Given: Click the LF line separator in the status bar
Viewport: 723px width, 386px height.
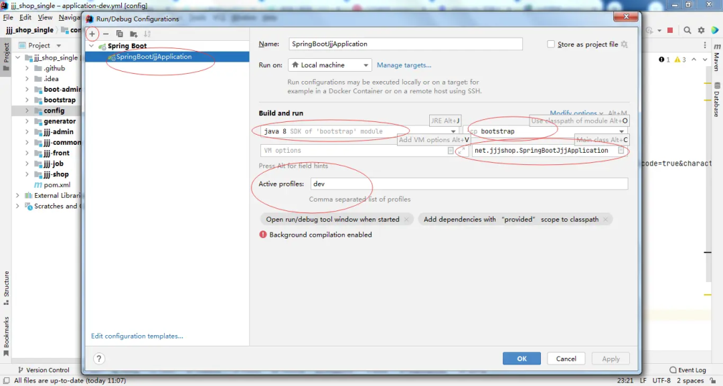Looking at the screenshot, I should pos(643,381).
